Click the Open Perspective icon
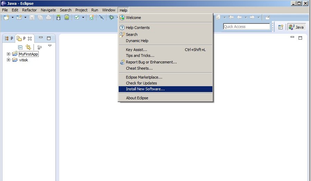 point(281,27)
